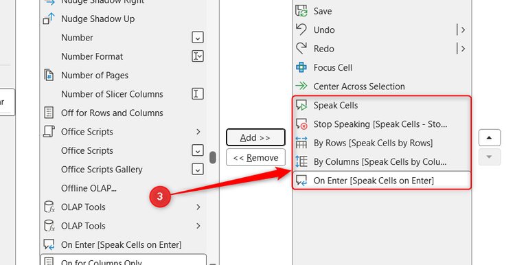Click the Stop Speaking icon
This screenshot has height=265, width=515.
point(301,124)
